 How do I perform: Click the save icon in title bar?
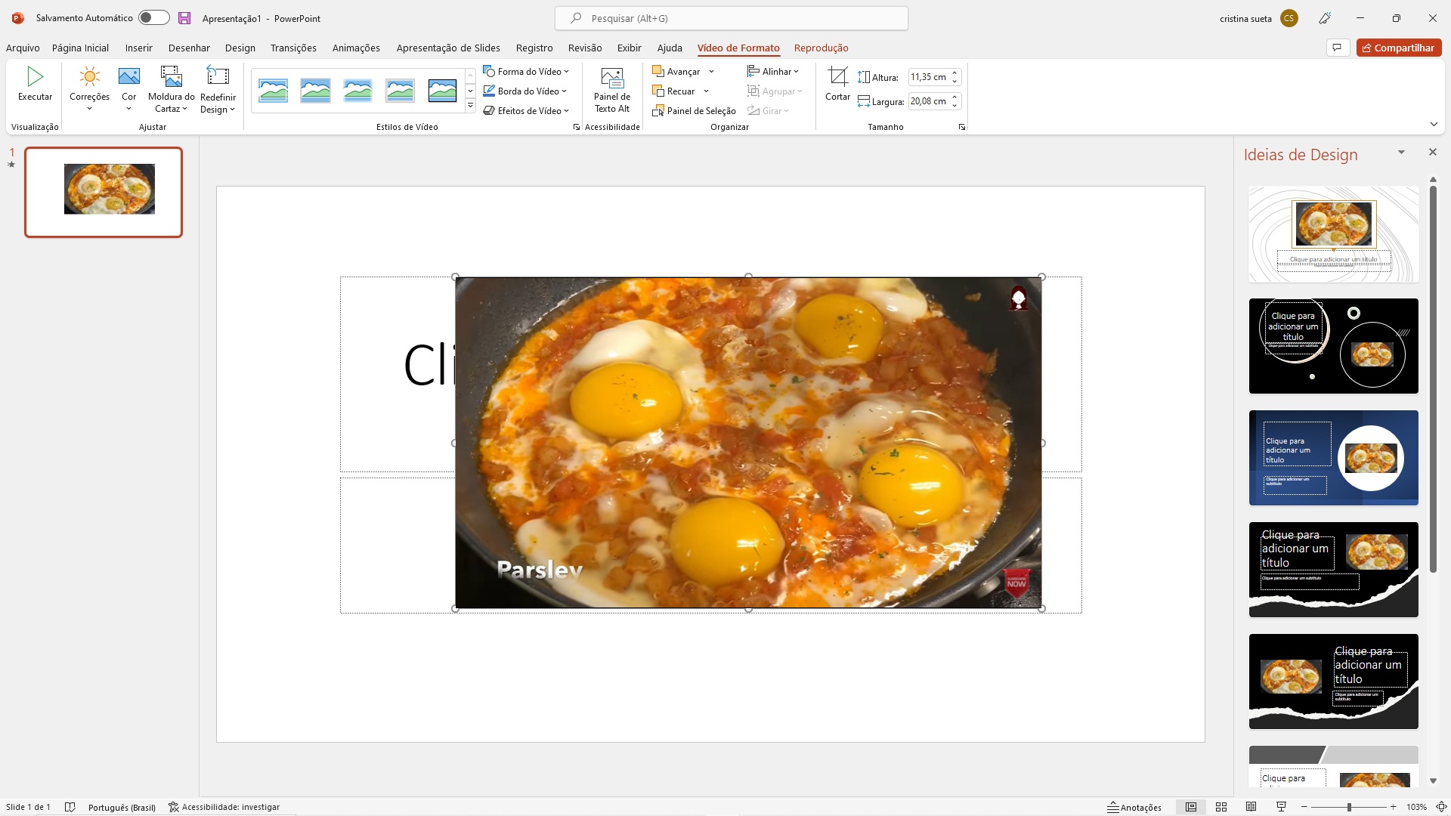(x=184, y=18)
